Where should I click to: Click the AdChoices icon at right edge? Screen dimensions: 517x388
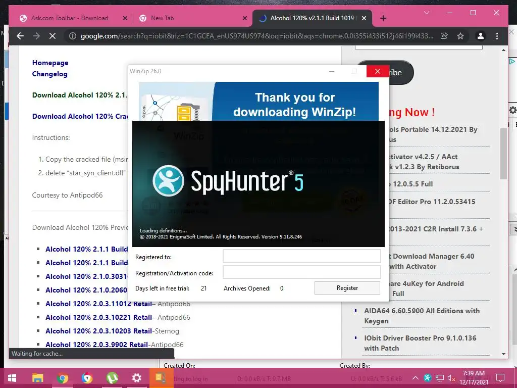(512, 61)
